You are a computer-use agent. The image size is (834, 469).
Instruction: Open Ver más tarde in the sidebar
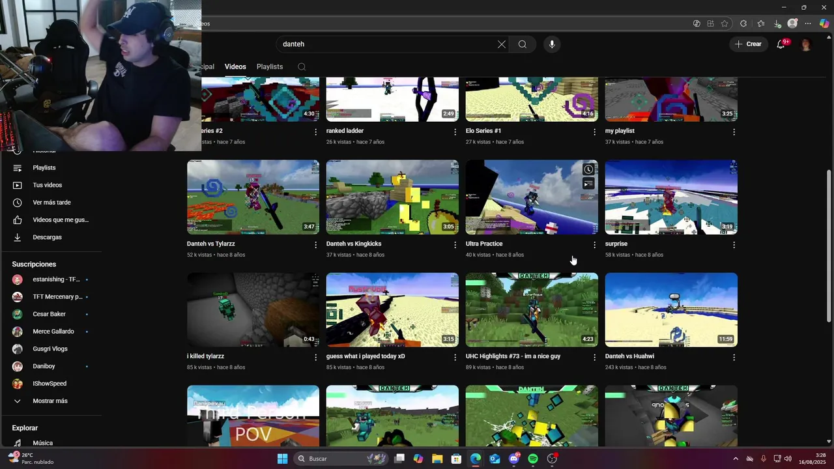52,203
